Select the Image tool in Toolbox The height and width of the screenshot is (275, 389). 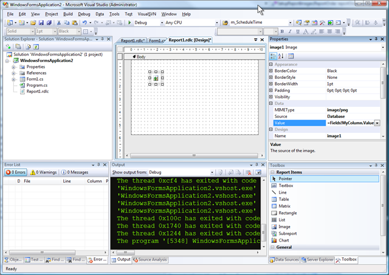pos(284,226)
